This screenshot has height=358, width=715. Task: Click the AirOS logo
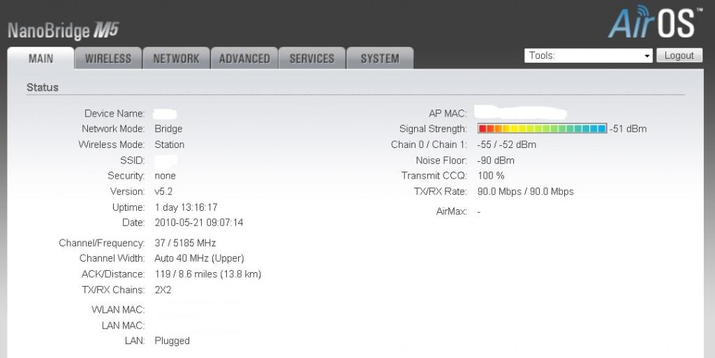click(652, 22)
